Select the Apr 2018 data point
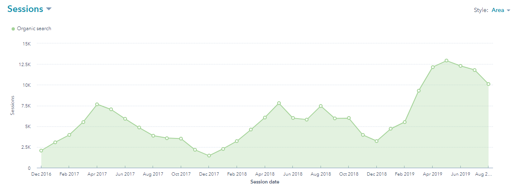The height and width of the screenshot is (188, 517). (x=265, y=117)
